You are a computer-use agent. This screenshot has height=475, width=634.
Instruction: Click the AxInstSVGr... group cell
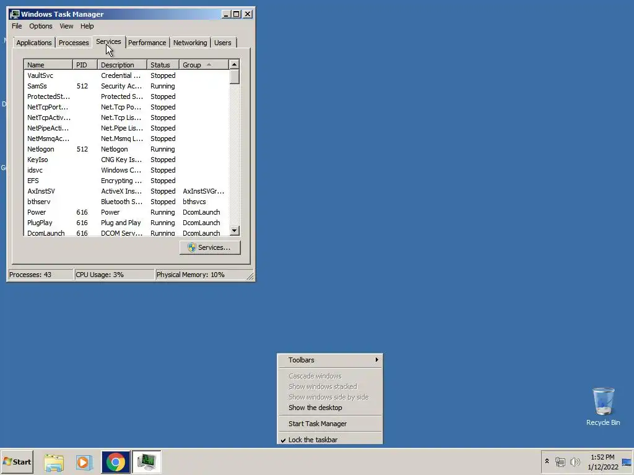pyautogui.click(x=203, y=191)
